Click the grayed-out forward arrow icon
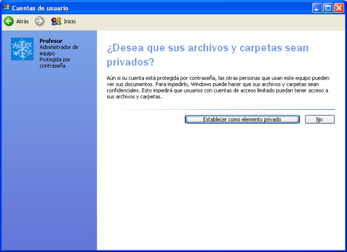This screenshot has width=347, height=252. point(39,21)
